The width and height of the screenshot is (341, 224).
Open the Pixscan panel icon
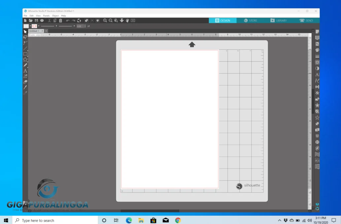(x=317, y=44)
